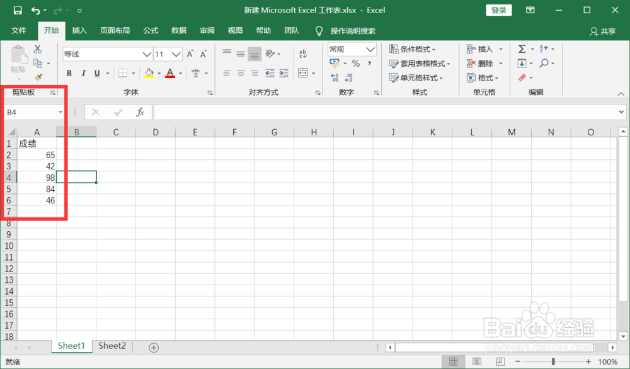630x369 pixels.
Task: Open the 文件 File tab
Action: click(18, 30)
